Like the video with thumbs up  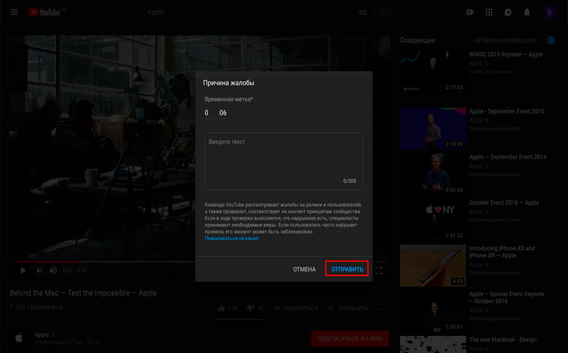221,308
